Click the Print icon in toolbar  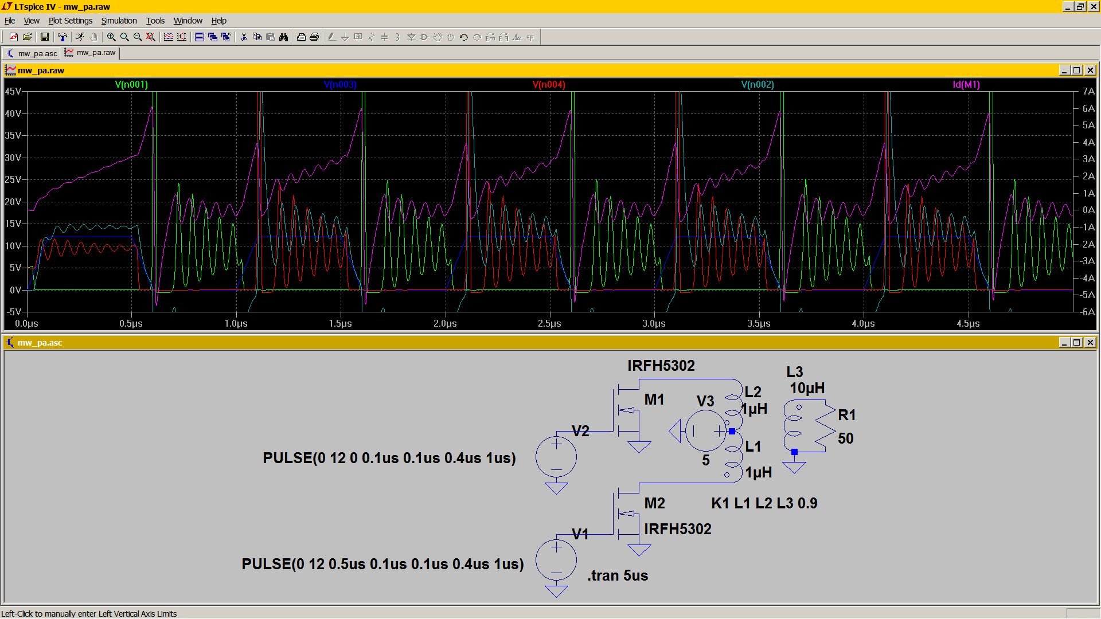[x=314, y=37]
